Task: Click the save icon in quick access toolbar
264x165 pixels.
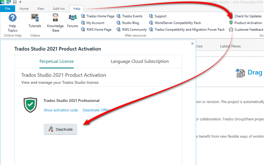Action: pos(15,2)
